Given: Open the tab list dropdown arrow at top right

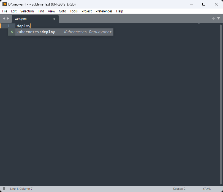Looking at the screenshot, I should pyautogui.click(x=218, y=18).
